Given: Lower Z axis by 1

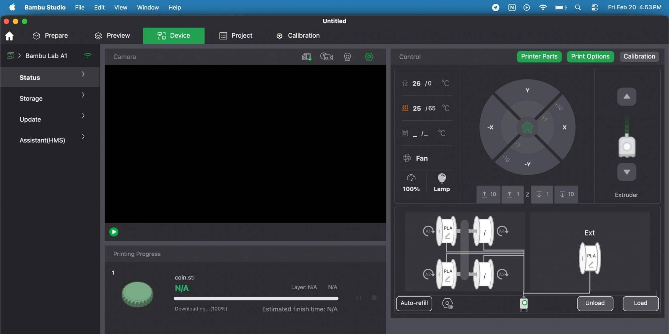Looking at the screenshot, I should (542, 194).
